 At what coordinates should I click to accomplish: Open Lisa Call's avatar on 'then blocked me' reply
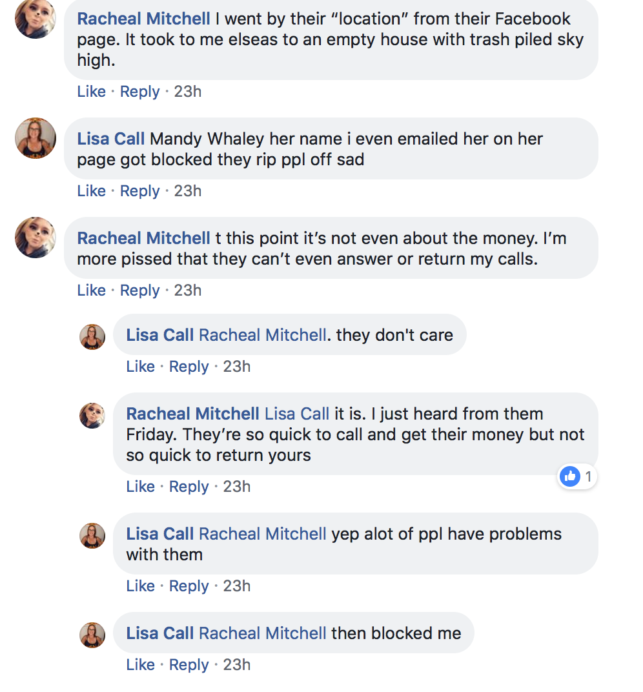(x=92, y=635)
